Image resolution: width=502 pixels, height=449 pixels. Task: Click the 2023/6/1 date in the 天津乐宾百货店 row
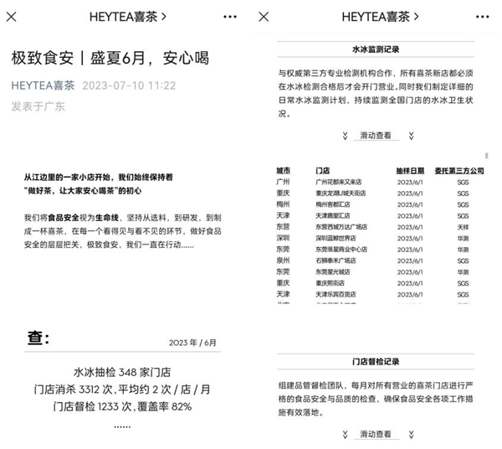410,295
